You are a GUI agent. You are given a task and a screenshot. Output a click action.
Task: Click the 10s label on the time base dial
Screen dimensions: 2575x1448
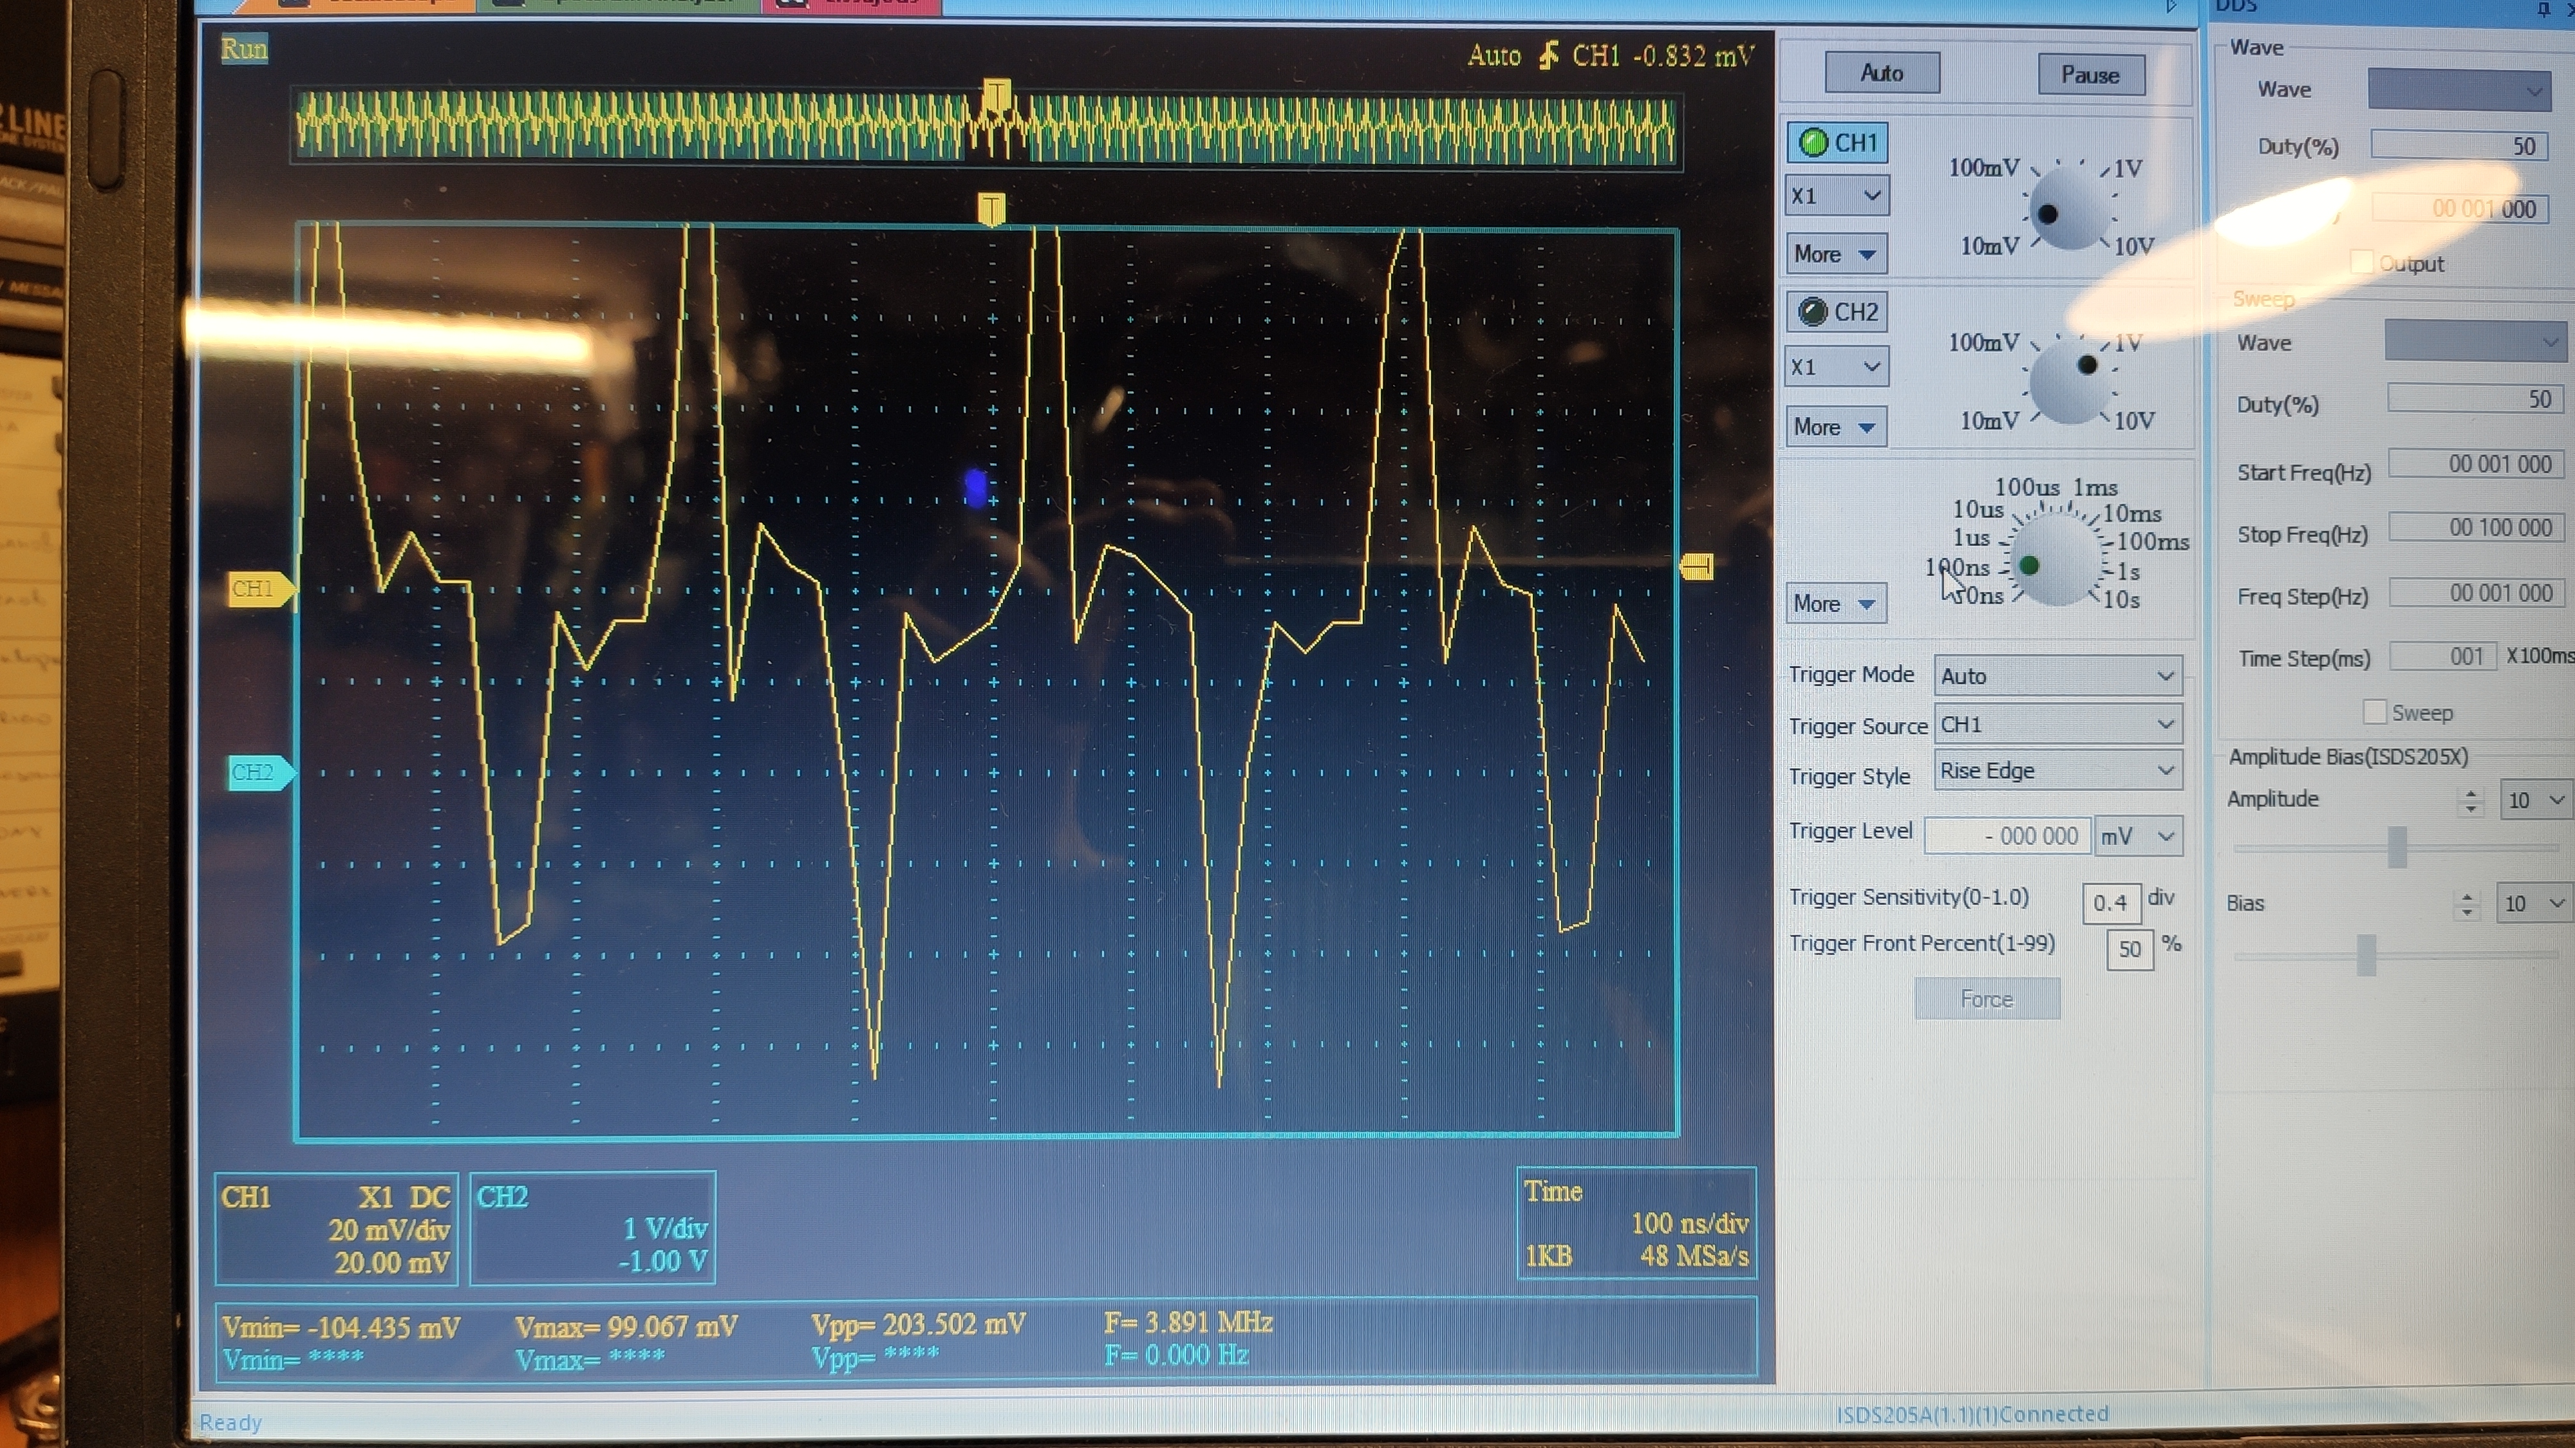(x=2121, y=600)
